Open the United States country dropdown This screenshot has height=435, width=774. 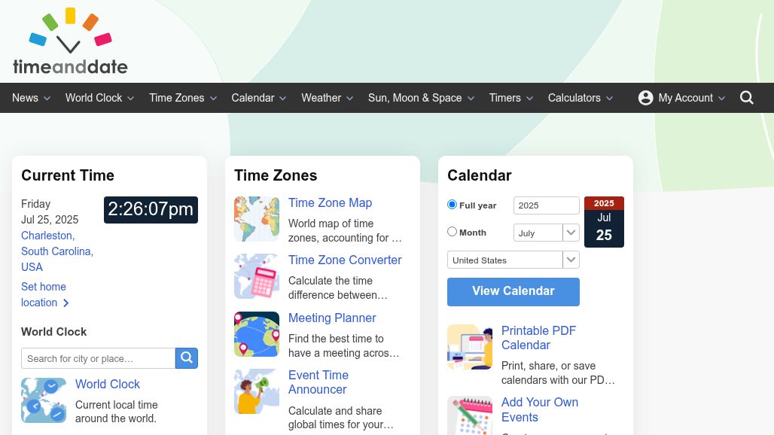click(x=513, y=260)
